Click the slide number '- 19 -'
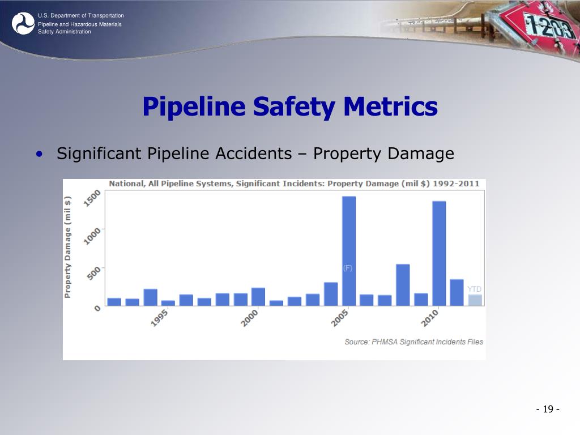The height and width of the screenshot is (435, 580). pos(548,409)
